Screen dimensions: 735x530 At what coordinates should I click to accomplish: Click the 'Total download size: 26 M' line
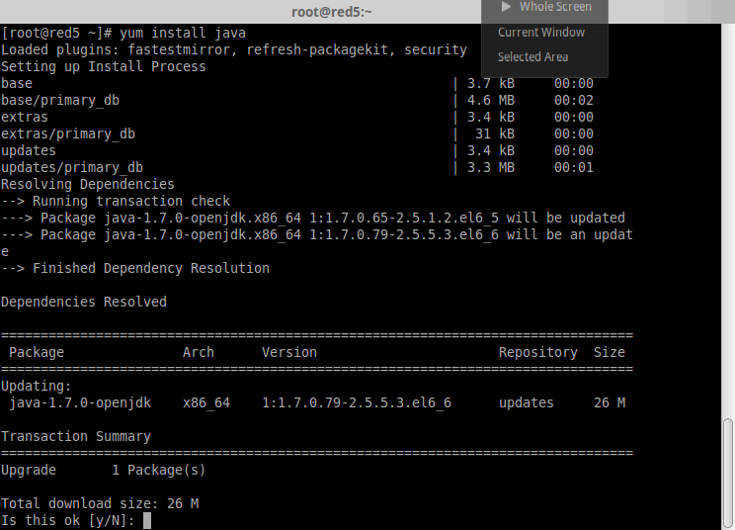[x=100, y=503]
